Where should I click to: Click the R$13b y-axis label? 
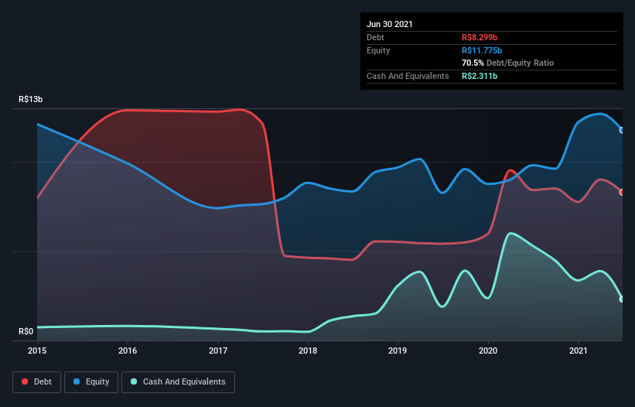pos(30,99)
